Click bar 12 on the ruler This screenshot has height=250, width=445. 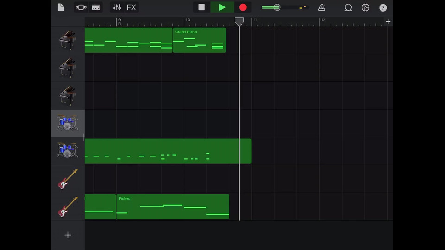[x=323, y=20]
